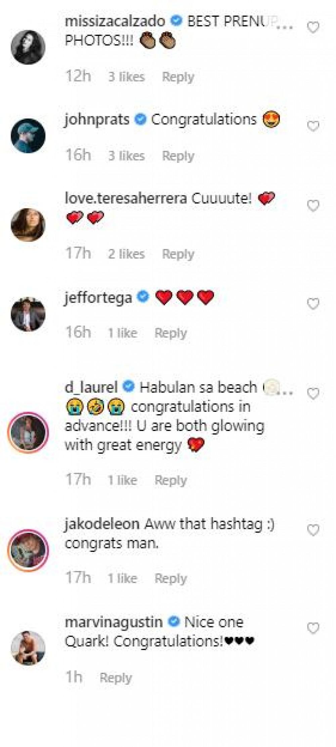Image resolution: width=336 pixels, height=747 pixels.
Task: Tap heart icon beside d_laurel's comment
Action: coord(313,393)
